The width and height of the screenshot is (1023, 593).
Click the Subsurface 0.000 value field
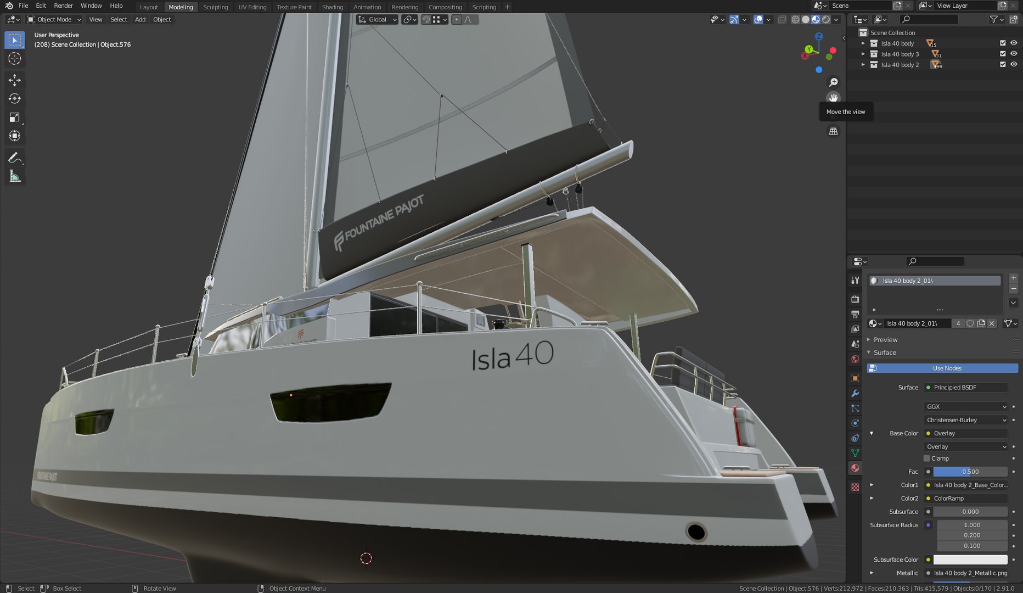point(970,512)
